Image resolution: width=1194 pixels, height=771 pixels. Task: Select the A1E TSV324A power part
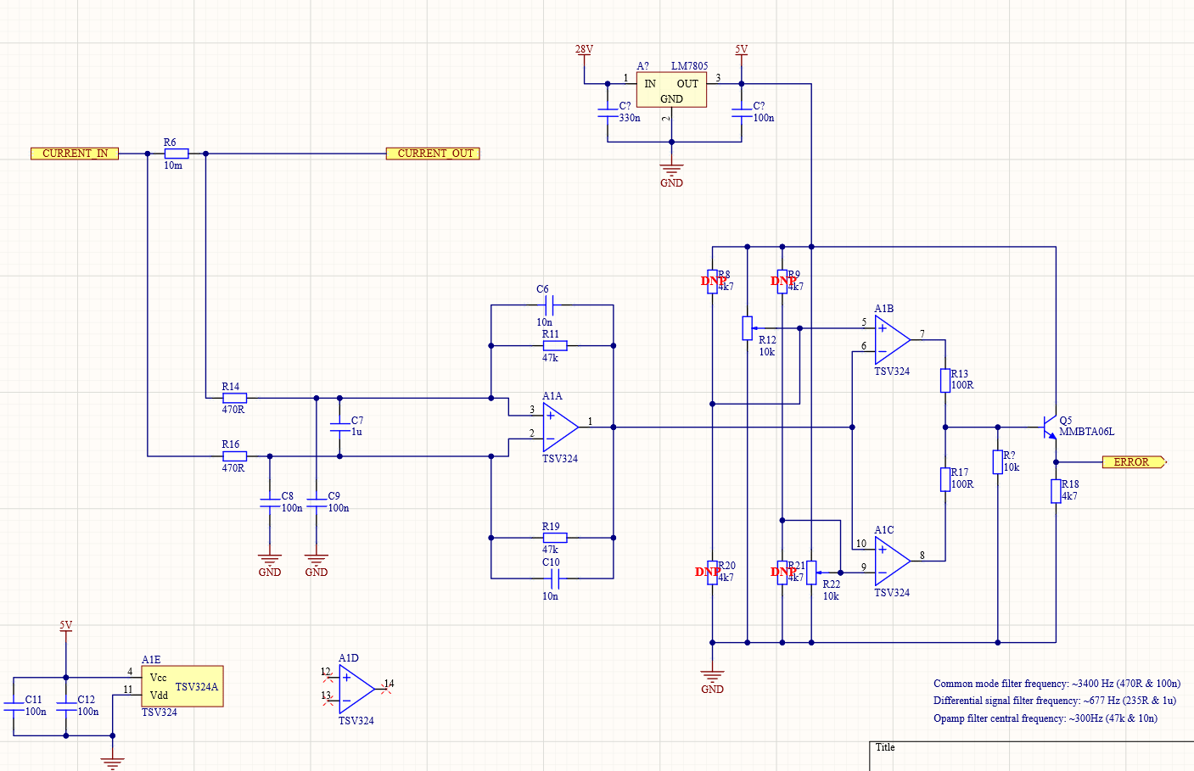tap(181, 685)
